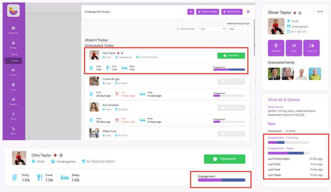Open the Sort dropdown
The height and width of the screenshot is (192, 331).
tap(212, 29)
